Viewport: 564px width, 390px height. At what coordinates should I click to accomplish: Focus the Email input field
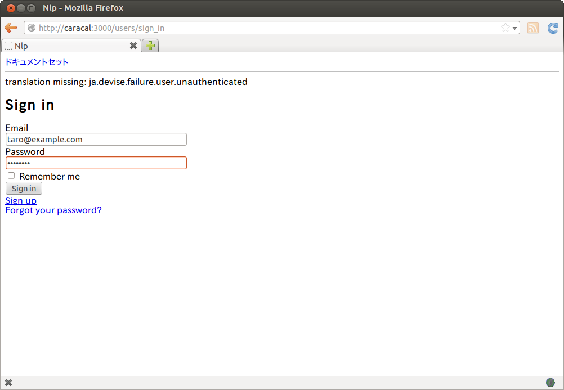tap(96, 140)
